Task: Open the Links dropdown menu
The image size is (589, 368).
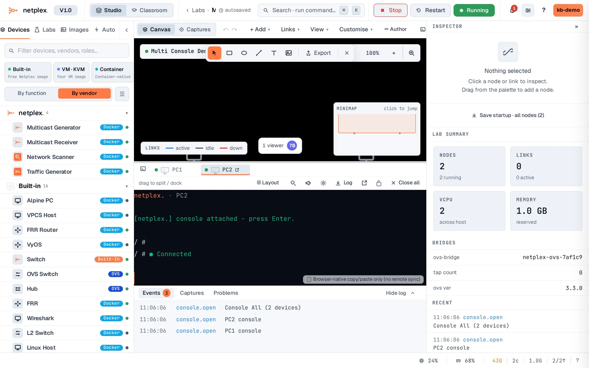Action: [x=290, y=29]
